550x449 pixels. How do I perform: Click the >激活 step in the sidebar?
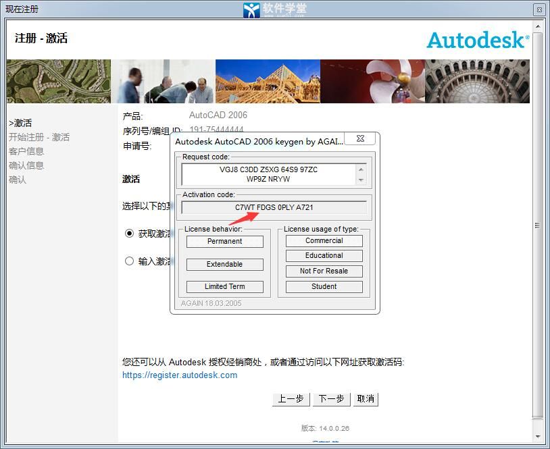(x=20, y=123)
